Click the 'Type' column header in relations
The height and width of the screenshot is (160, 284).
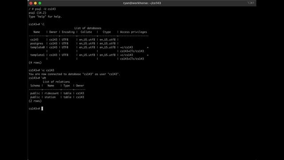pos(67,85)
